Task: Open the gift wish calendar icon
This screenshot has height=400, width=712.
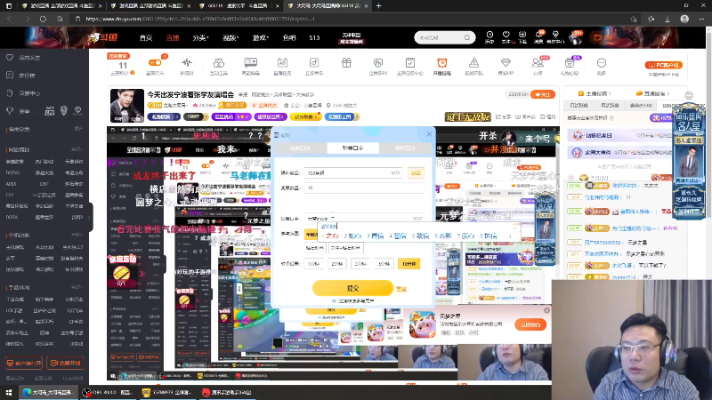Action: click(570, 63)
